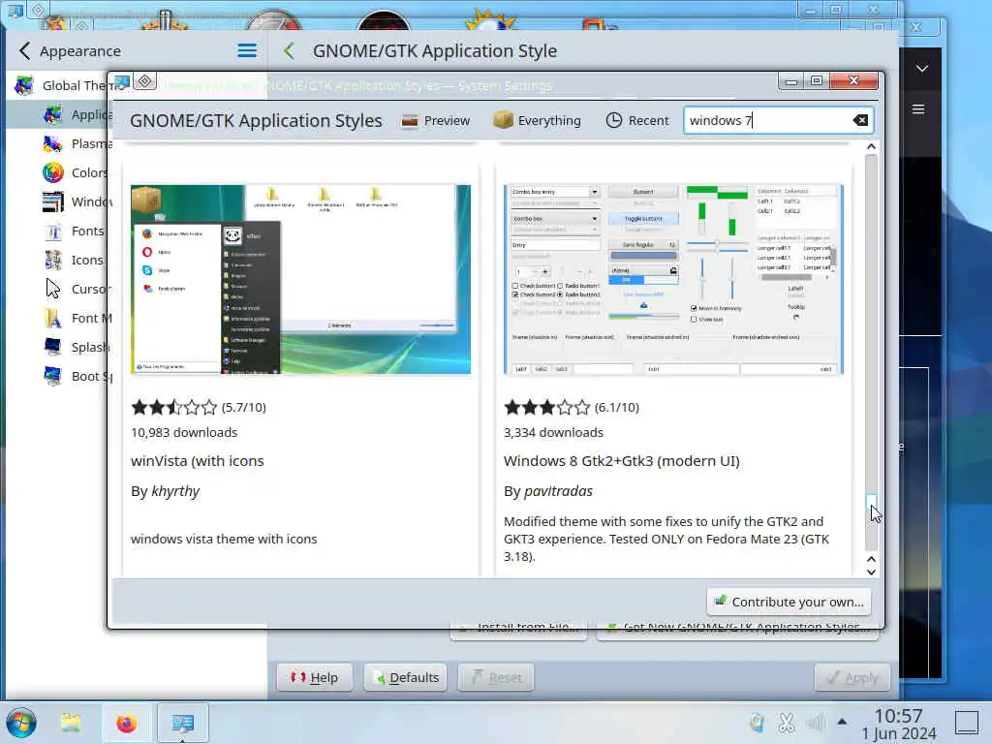Open file manager from taskbar
The height and width of the screenshot is (744, 992).
pyautogui.click(x=71, y=723)
